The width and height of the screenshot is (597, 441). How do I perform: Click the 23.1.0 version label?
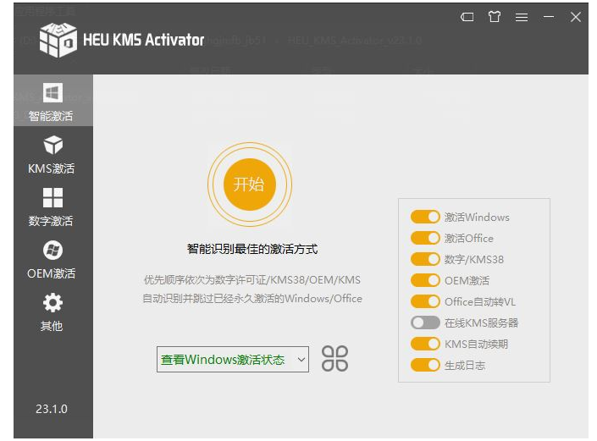pos(52,409)
